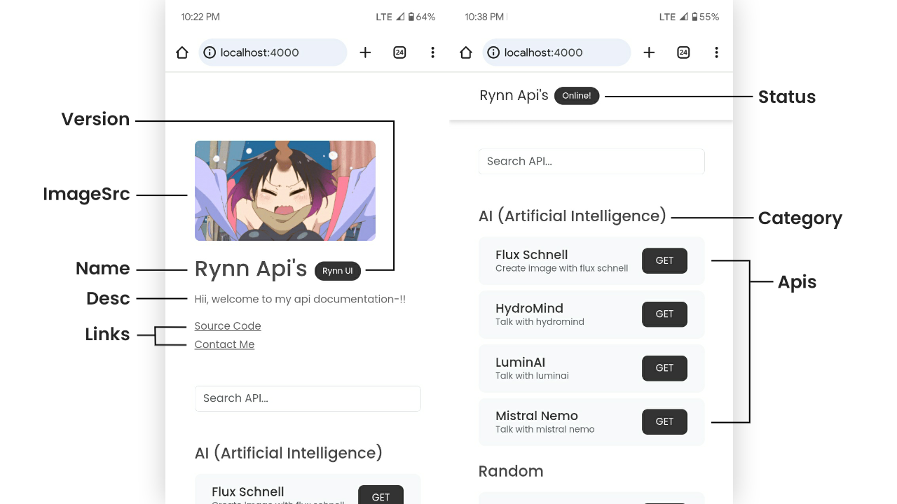Tap signal strength icon in 10:38 PM status bar
Image resolution: width=897 pixels, height=504 pixels.
tap(684, 17)
